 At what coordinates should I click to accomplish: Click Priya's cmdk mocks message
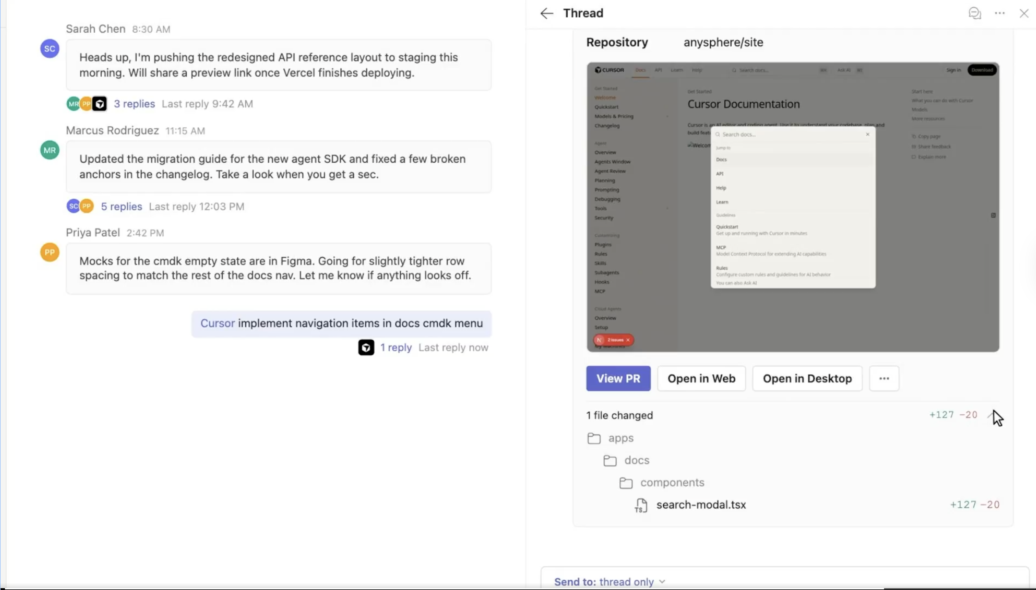[278, 268]
